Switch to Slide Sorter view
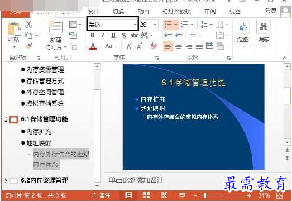 (x=146, y=195)
